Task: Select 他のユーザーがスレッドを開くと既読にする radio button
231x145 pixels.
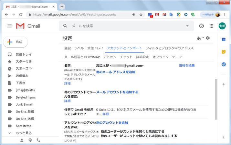Action: coord(98,131)
